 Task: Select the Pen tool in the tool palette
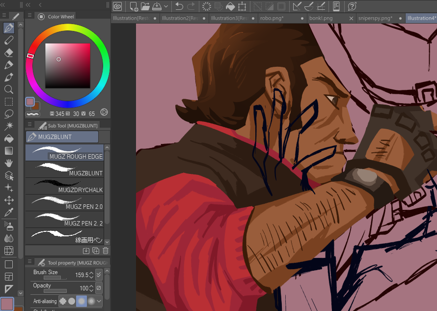[x=9, y=28]
